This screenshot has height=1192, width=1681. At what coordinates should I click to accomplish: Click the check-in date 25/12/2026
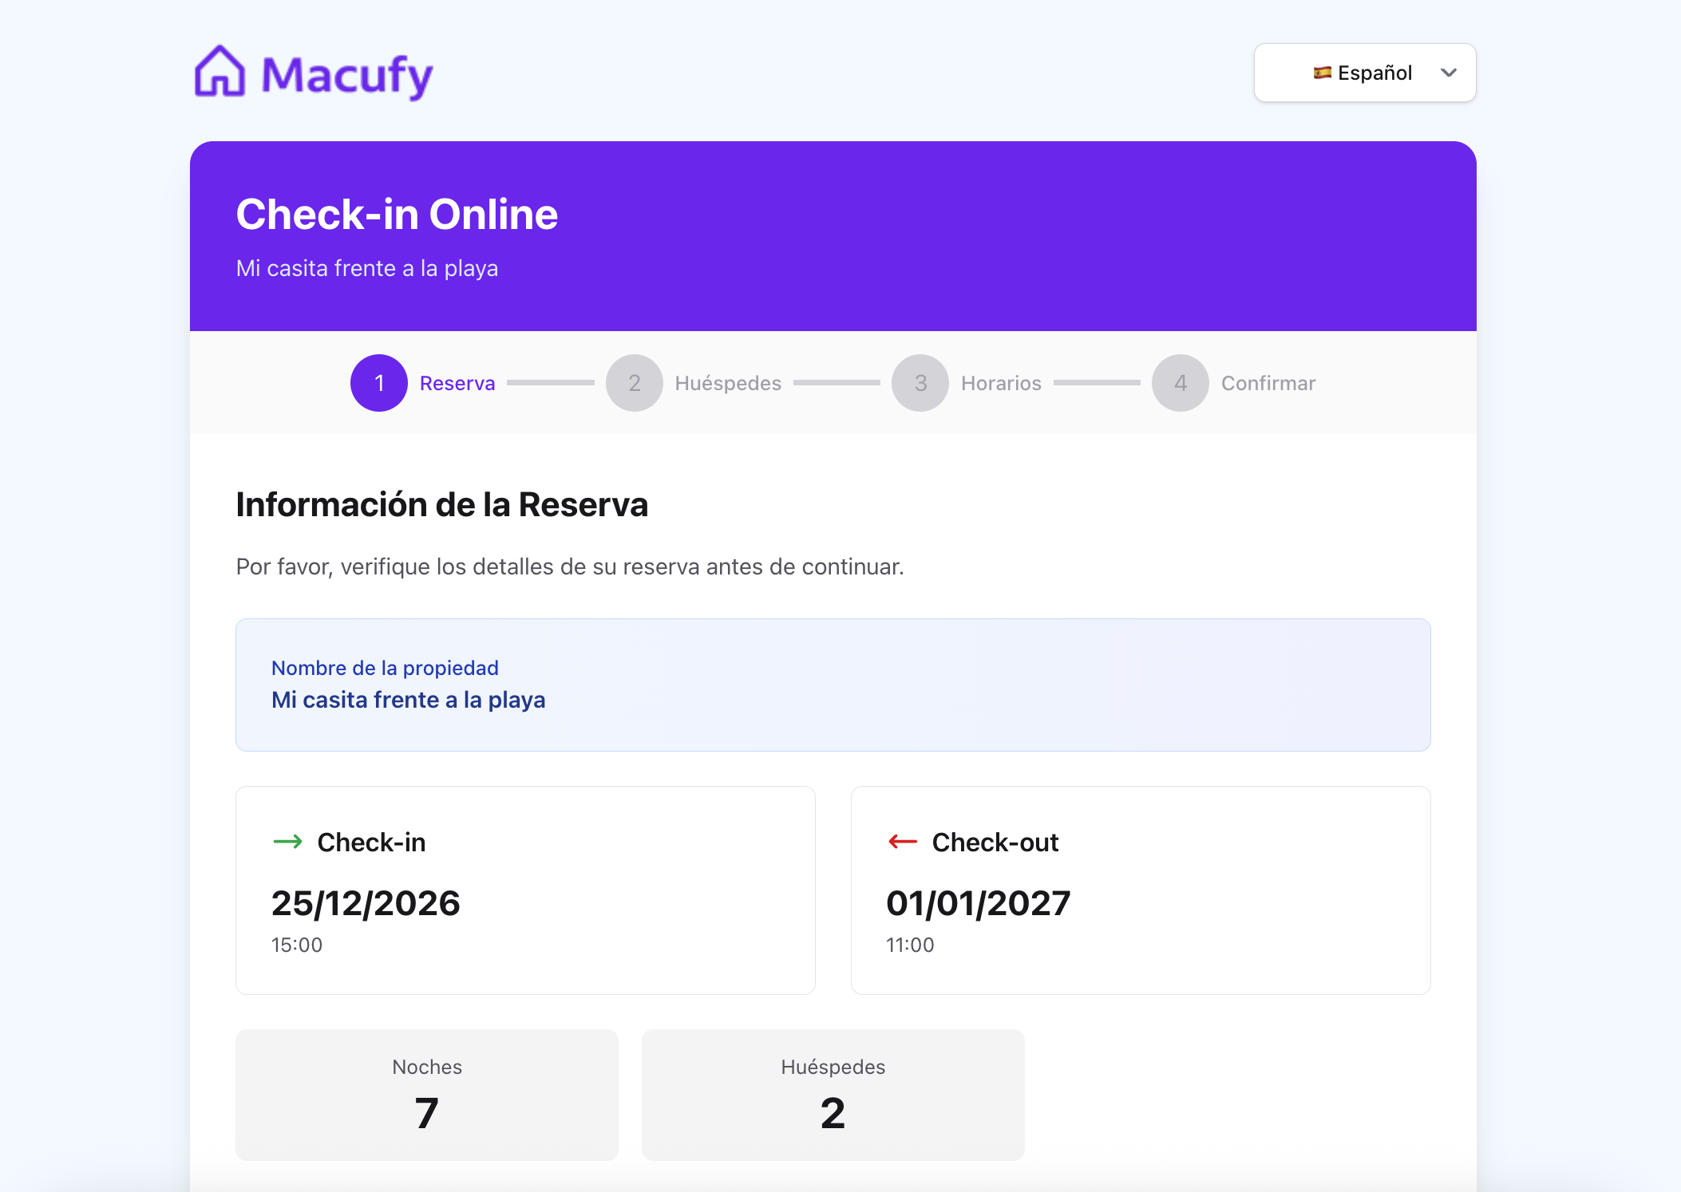[x=366, y=902]
